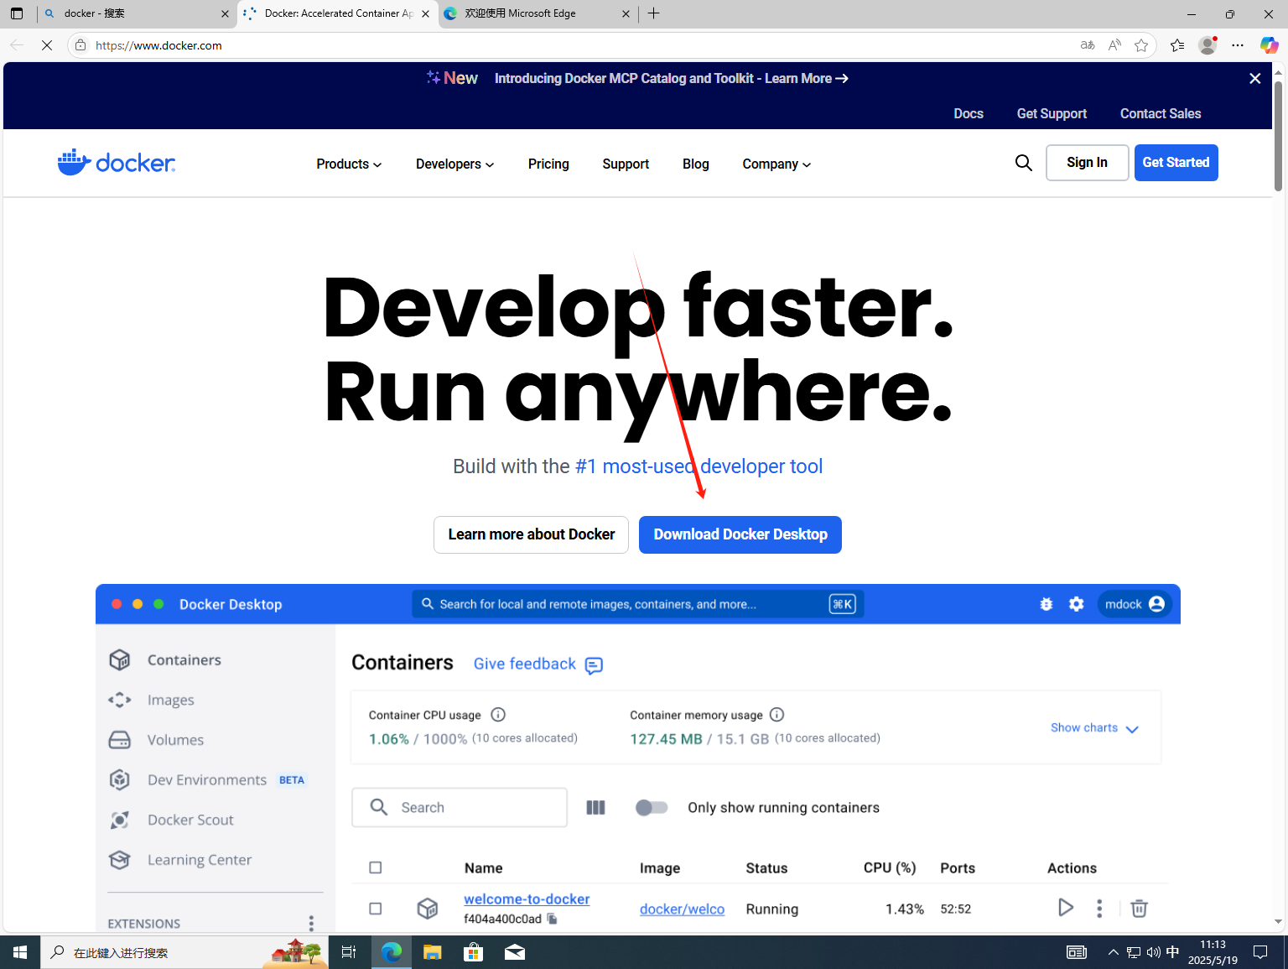Open the EXTENSIONS three-dot menu
Image resolution: width=1288 pixels, height=969 pixels.
tap(311, 923)
